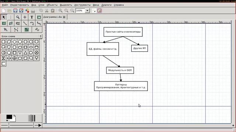Screen dimensions: 236x132
Task: Select the Ellipse drawing tool
Action: pyautogui.click(x=4, y=23)
